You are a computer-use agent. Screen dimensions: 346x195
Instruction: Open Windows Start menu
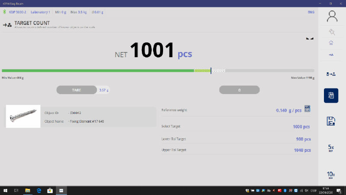coord(6,190)
